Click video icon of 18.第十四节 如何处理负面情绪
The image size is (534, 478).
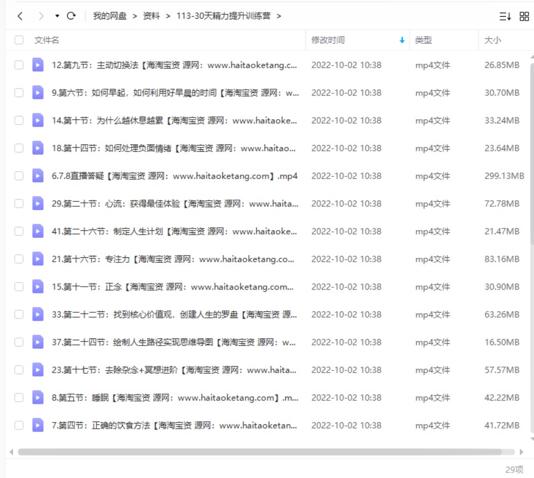coord(38,148)
